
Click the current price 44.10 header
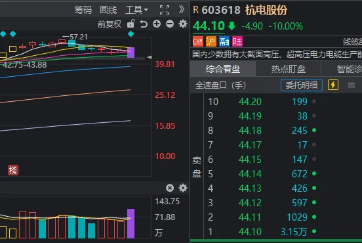[209, 26]
